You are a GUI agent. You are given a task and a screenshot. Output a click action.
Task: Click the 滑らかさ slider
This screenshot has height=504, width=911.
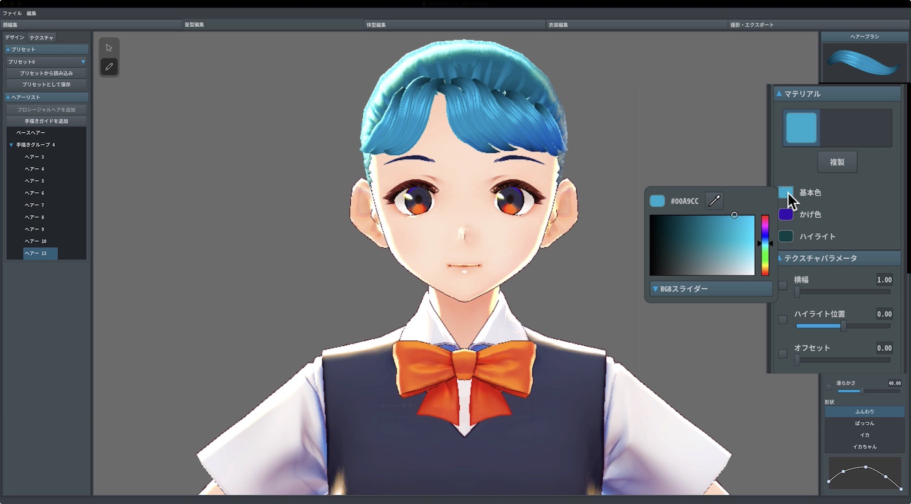(869, 391)
